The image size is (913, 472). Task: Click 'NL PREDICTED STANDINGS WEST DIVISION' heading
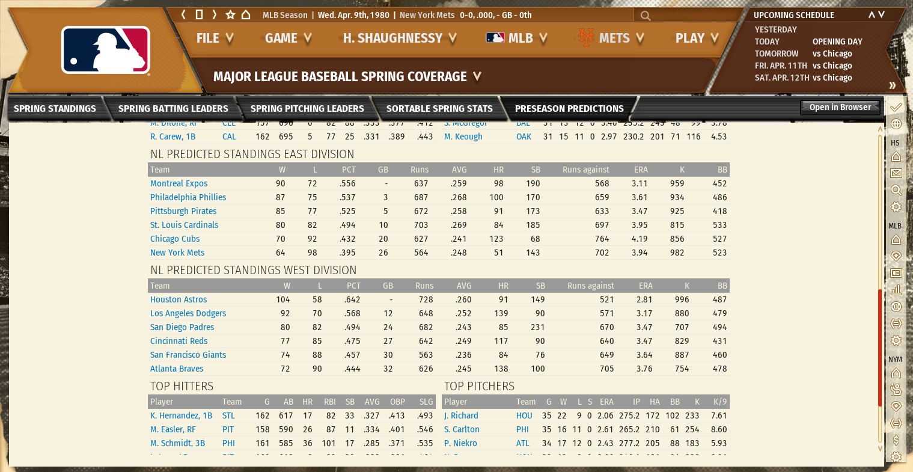pos(254,271)
